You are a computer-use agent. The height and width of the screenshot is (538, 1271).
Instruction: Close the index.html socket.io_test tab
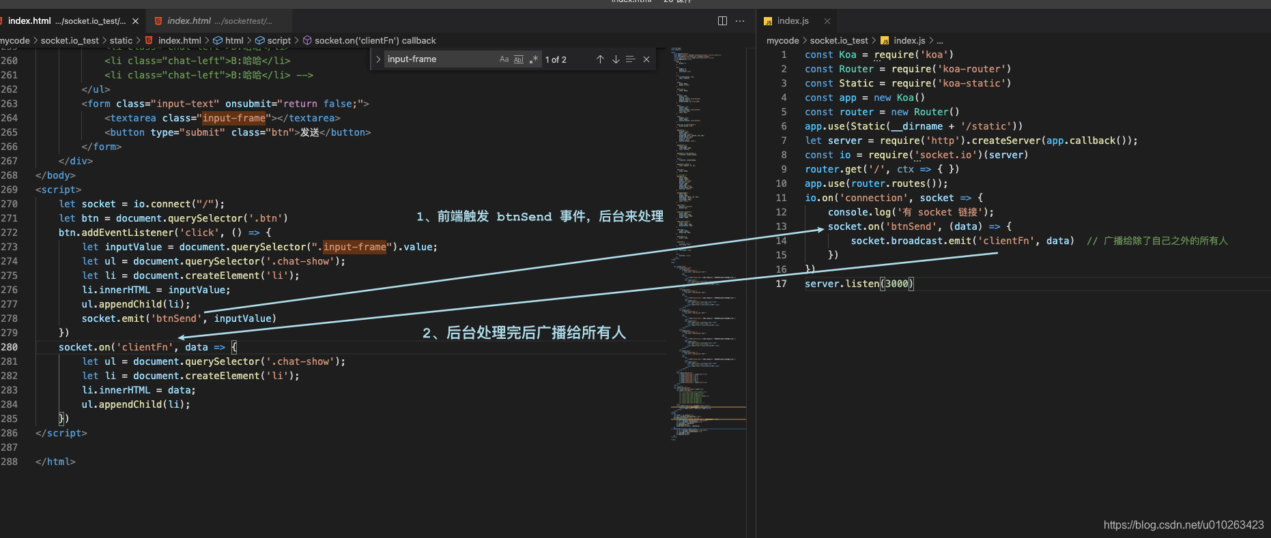click(x=135, y=21)
